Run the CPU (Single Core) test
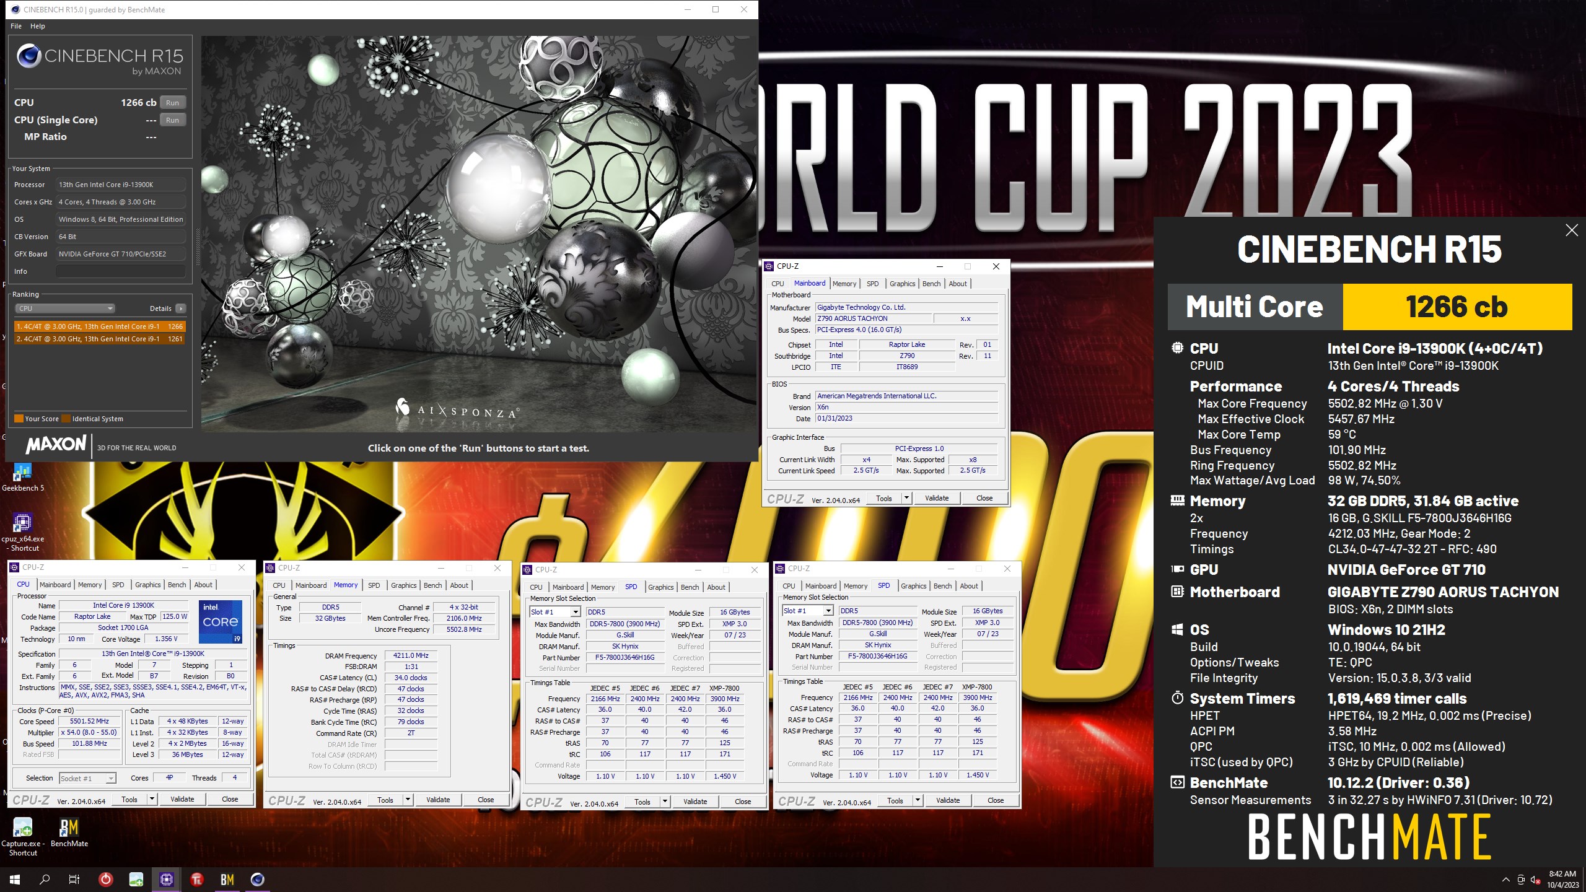 [x=173, y=120]
